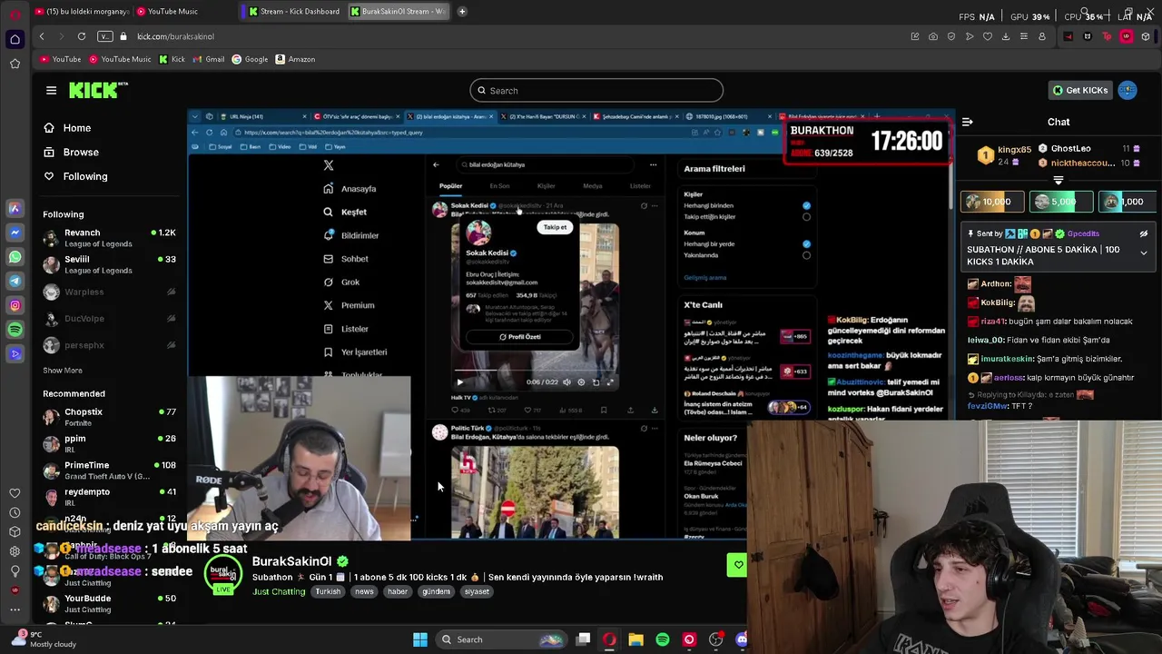This screenshot has height=654, width=1162.
Task: Click the haber tag
Action: coord(398,592)
